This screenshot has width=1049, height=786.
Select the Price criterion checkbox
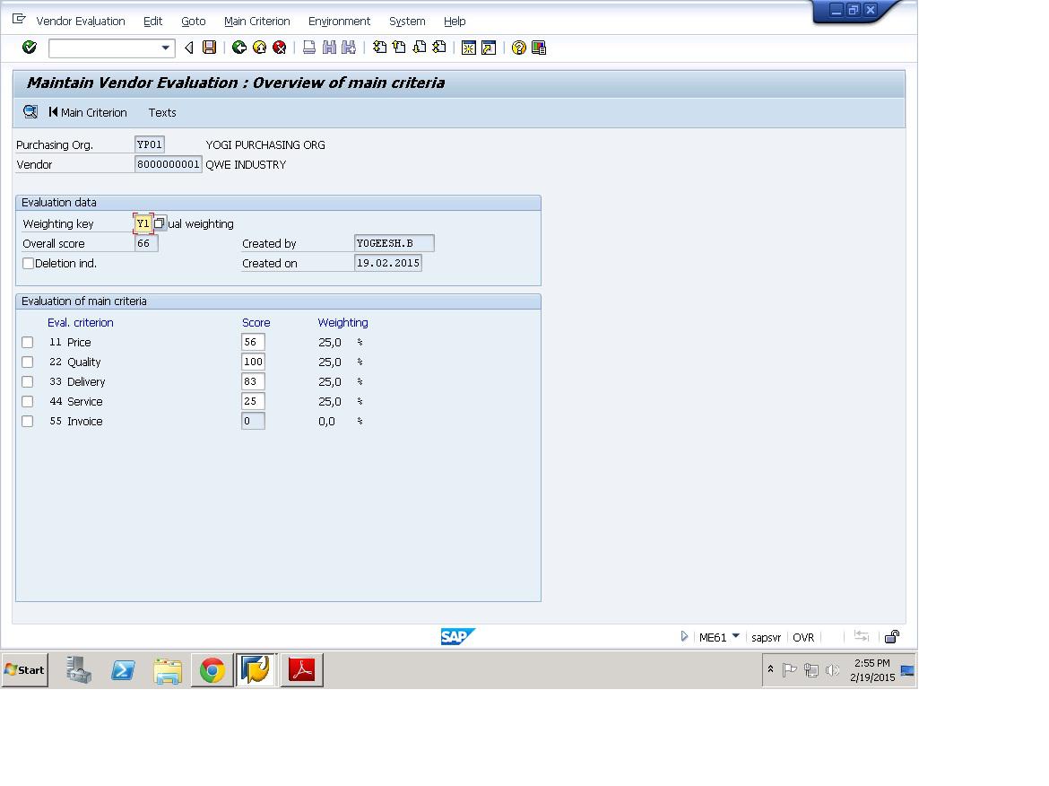click(x=28, y=342)
